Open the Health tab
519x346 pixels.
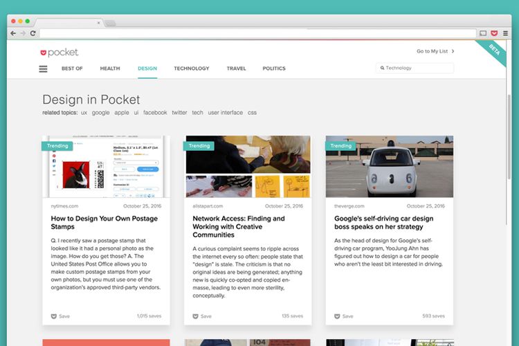[x=110, y=69]
